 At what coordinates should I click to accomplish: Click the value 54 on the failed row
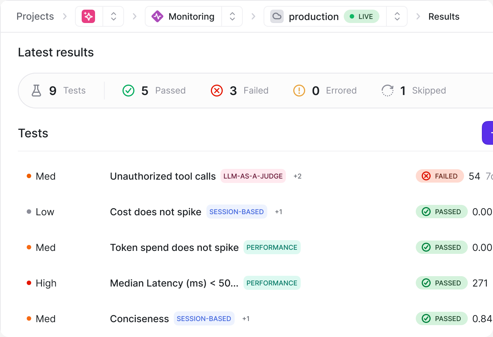(474, 176)
